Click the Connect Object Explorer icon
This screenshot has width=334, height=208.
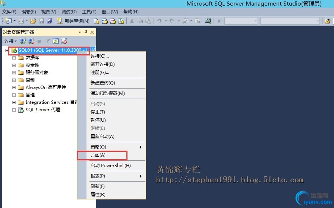(23, 41)
